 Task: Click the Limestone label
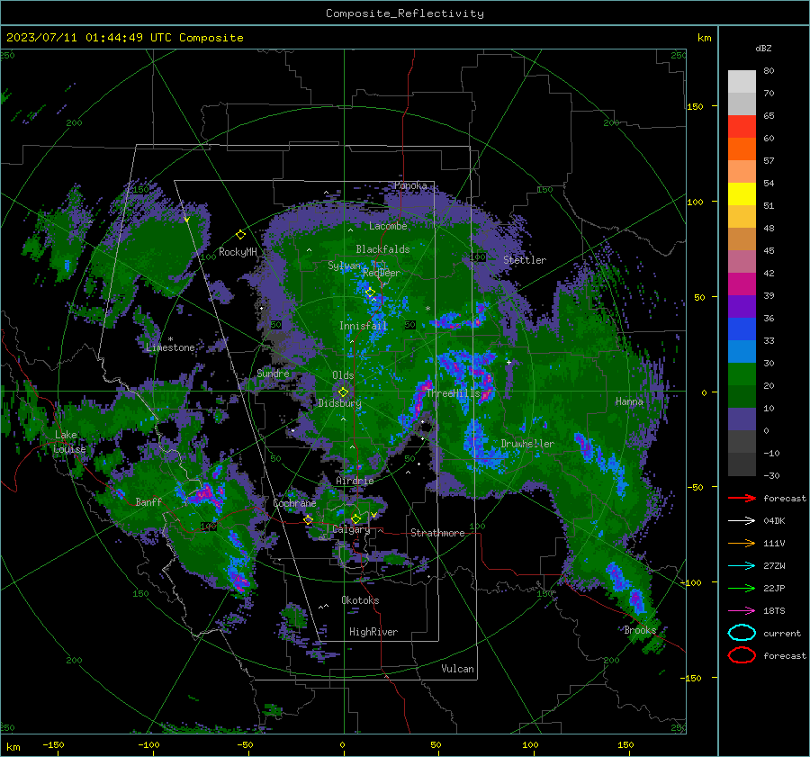pos(170,347)
